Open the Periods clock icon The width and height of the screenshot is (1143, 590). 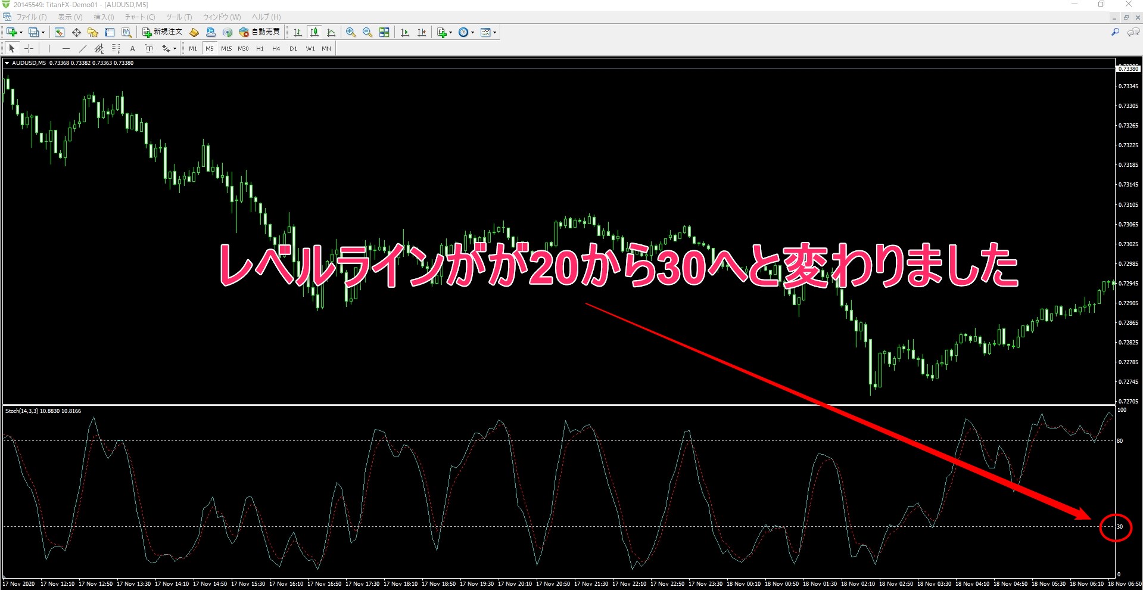[463, 32]
